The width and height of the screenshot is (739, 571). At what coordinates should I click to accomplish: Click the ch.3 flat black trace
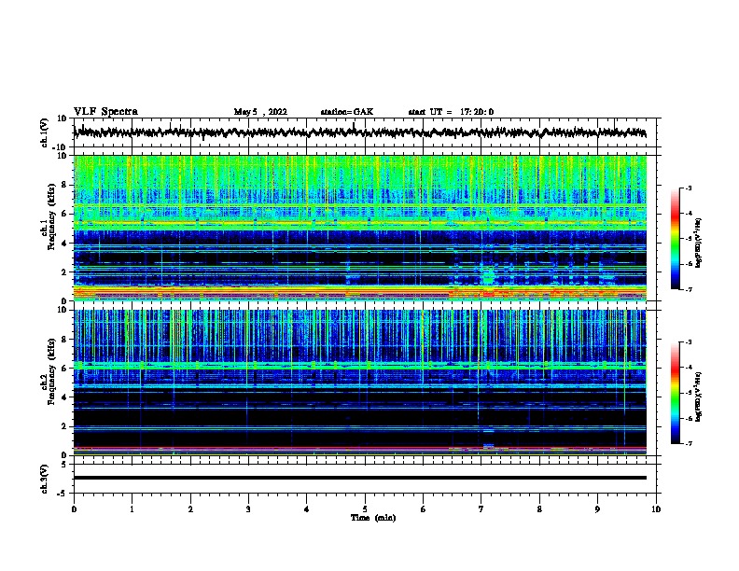point(360,478)
